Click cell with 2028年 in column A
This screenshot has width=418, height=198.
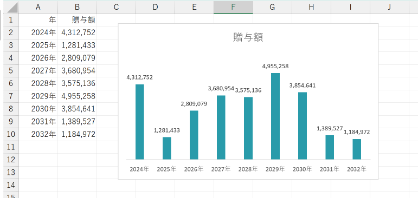[x=38, y=83]
